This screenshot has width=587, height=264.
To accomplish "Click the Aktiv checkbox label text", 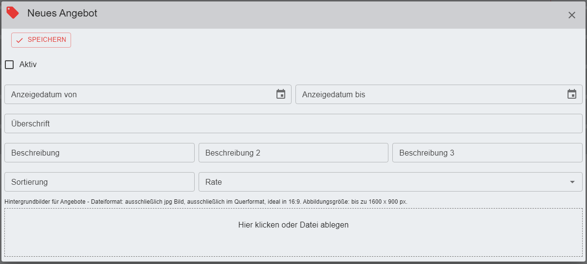I will tap(28, 65).
